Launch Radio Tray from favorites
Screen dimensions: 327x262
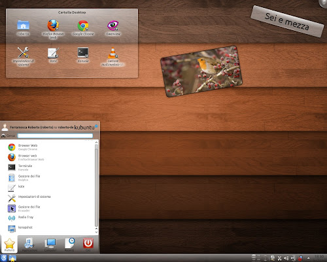[x=49, y=219]
